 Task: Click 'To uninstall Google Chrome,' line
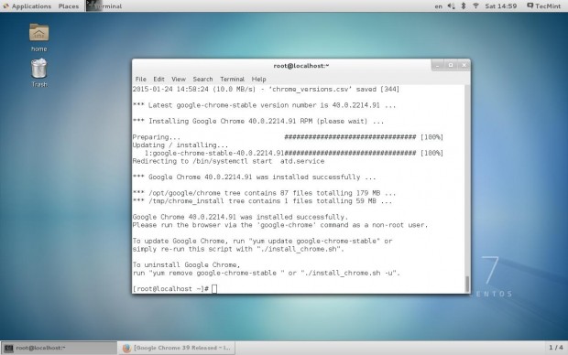[x=185, y=264]
